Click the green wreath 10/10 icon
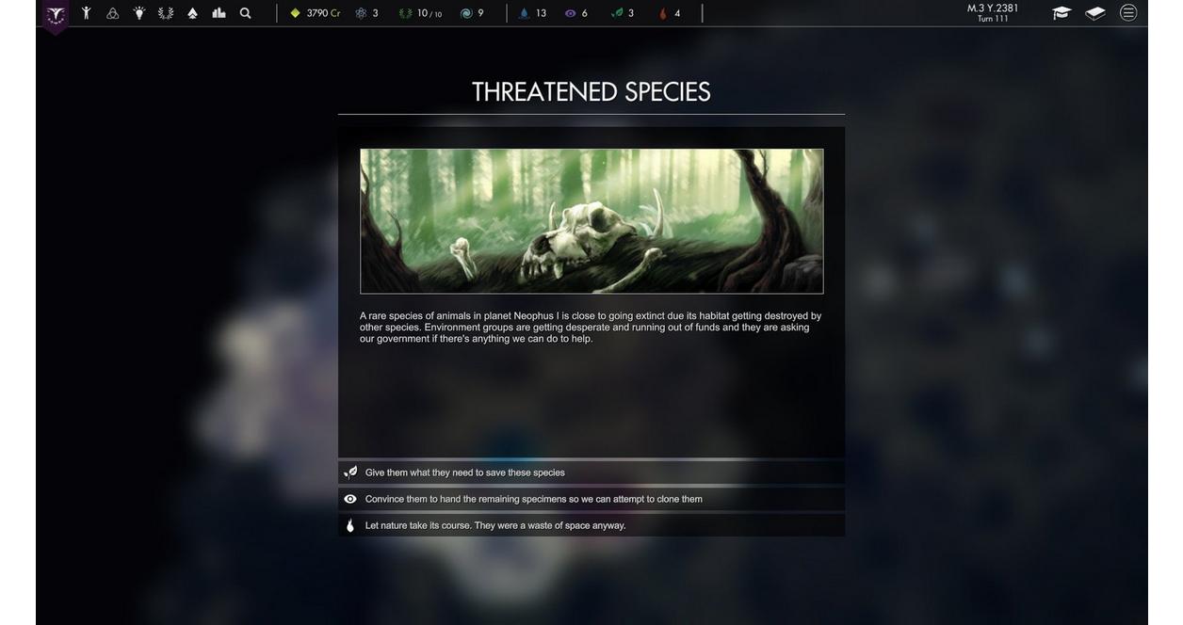The image size is (1183, 625). pos(405,13)
